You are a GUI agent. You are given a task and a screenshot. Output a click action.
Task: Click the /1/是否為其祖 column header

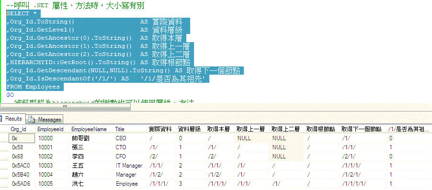(409, 129)
